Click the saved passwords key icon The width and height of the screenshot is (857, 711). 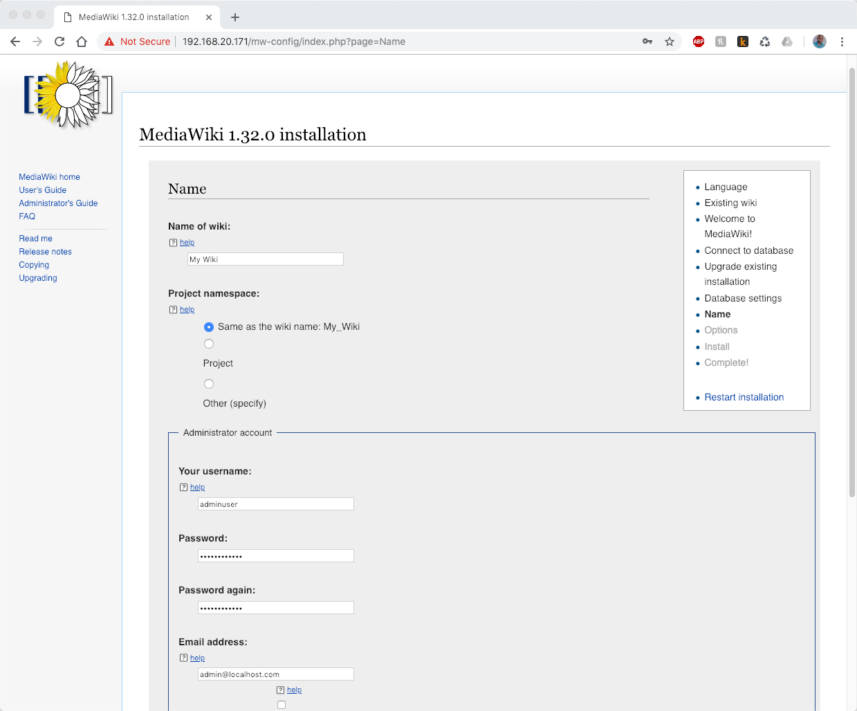(x=647, y=41)
